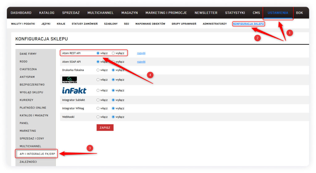Select włącz for Drukarka fiskalna
The width and height of the screenshot is (316, 173).
point(98,70)
